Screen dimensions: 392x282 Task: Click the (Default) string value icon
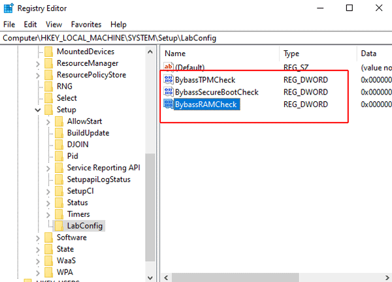coord(169,67)
